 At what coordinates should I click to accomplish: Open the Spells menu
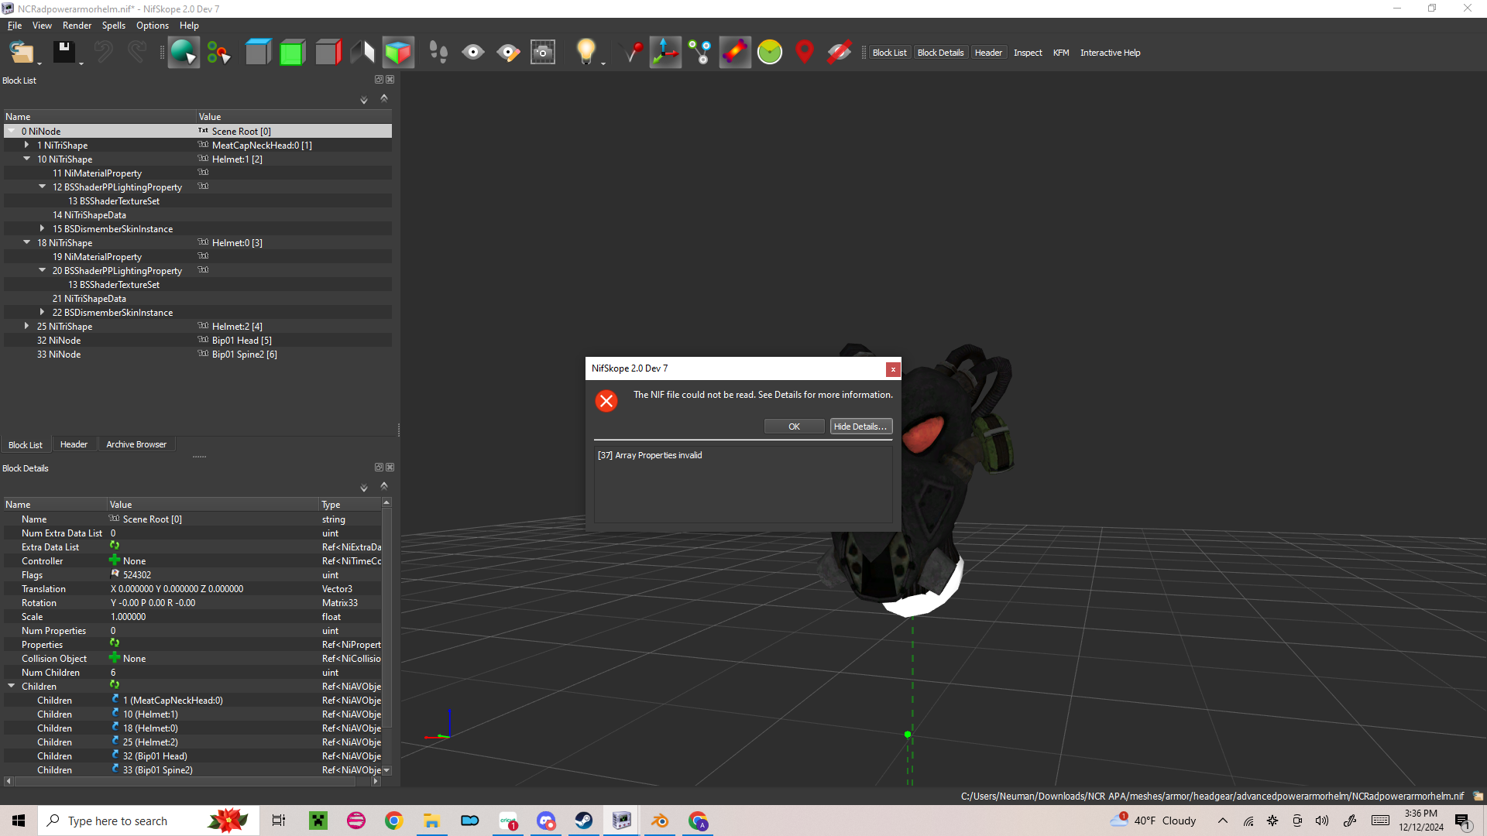pos(114,26)
